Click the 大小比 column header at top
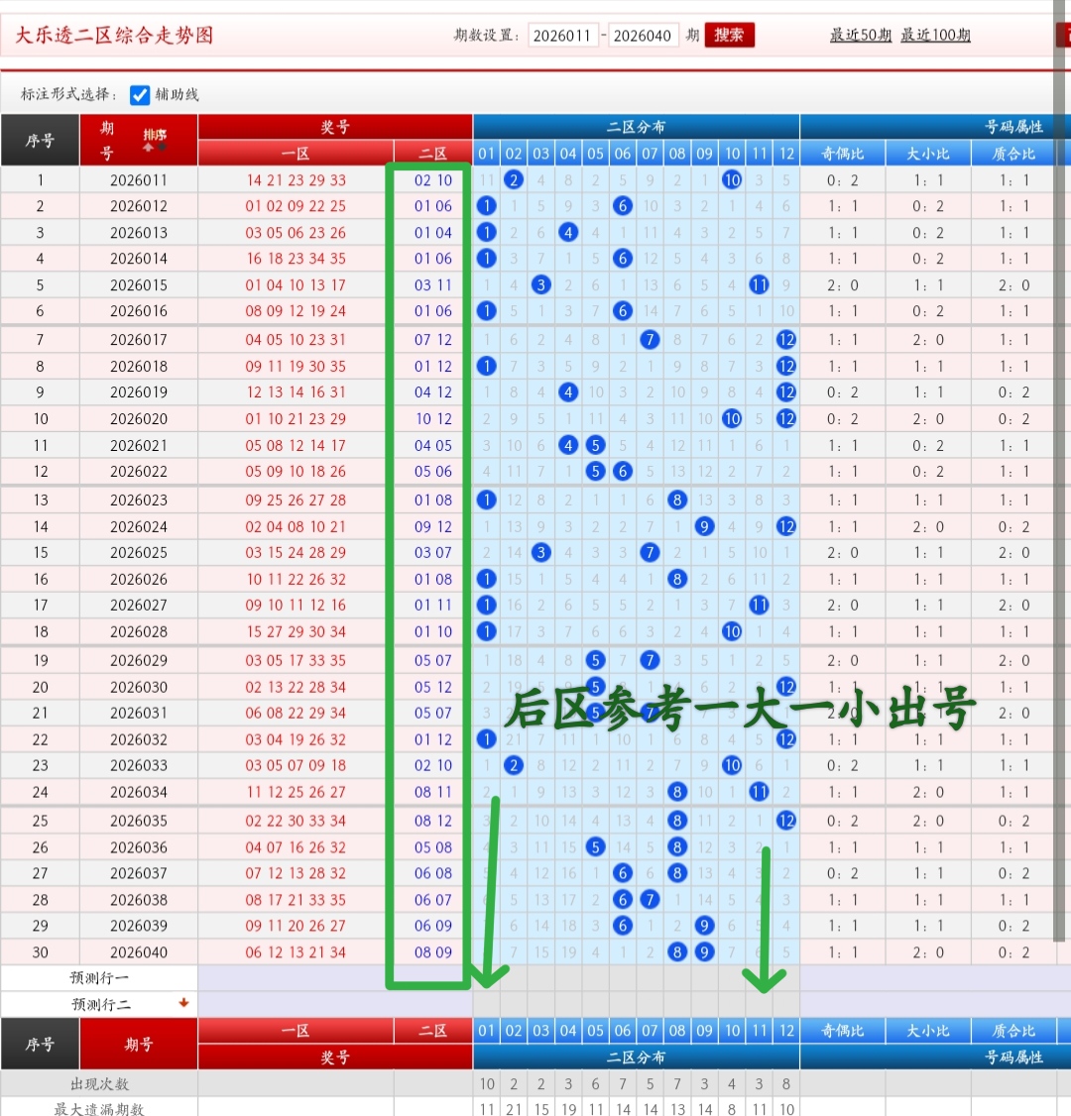Screen dimensions: 1071x1116 pyautogui.click(x=928, y=153)
